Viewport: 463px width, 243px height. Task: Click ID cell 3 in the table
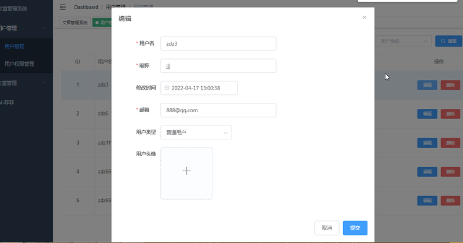point(78,142)
